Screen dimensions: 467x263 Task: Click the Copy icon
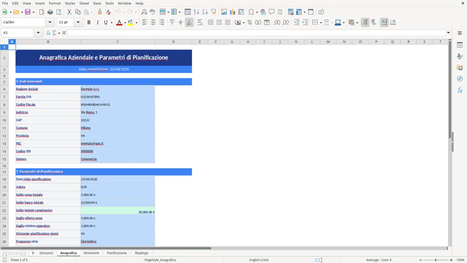click(x=78, y=12)
